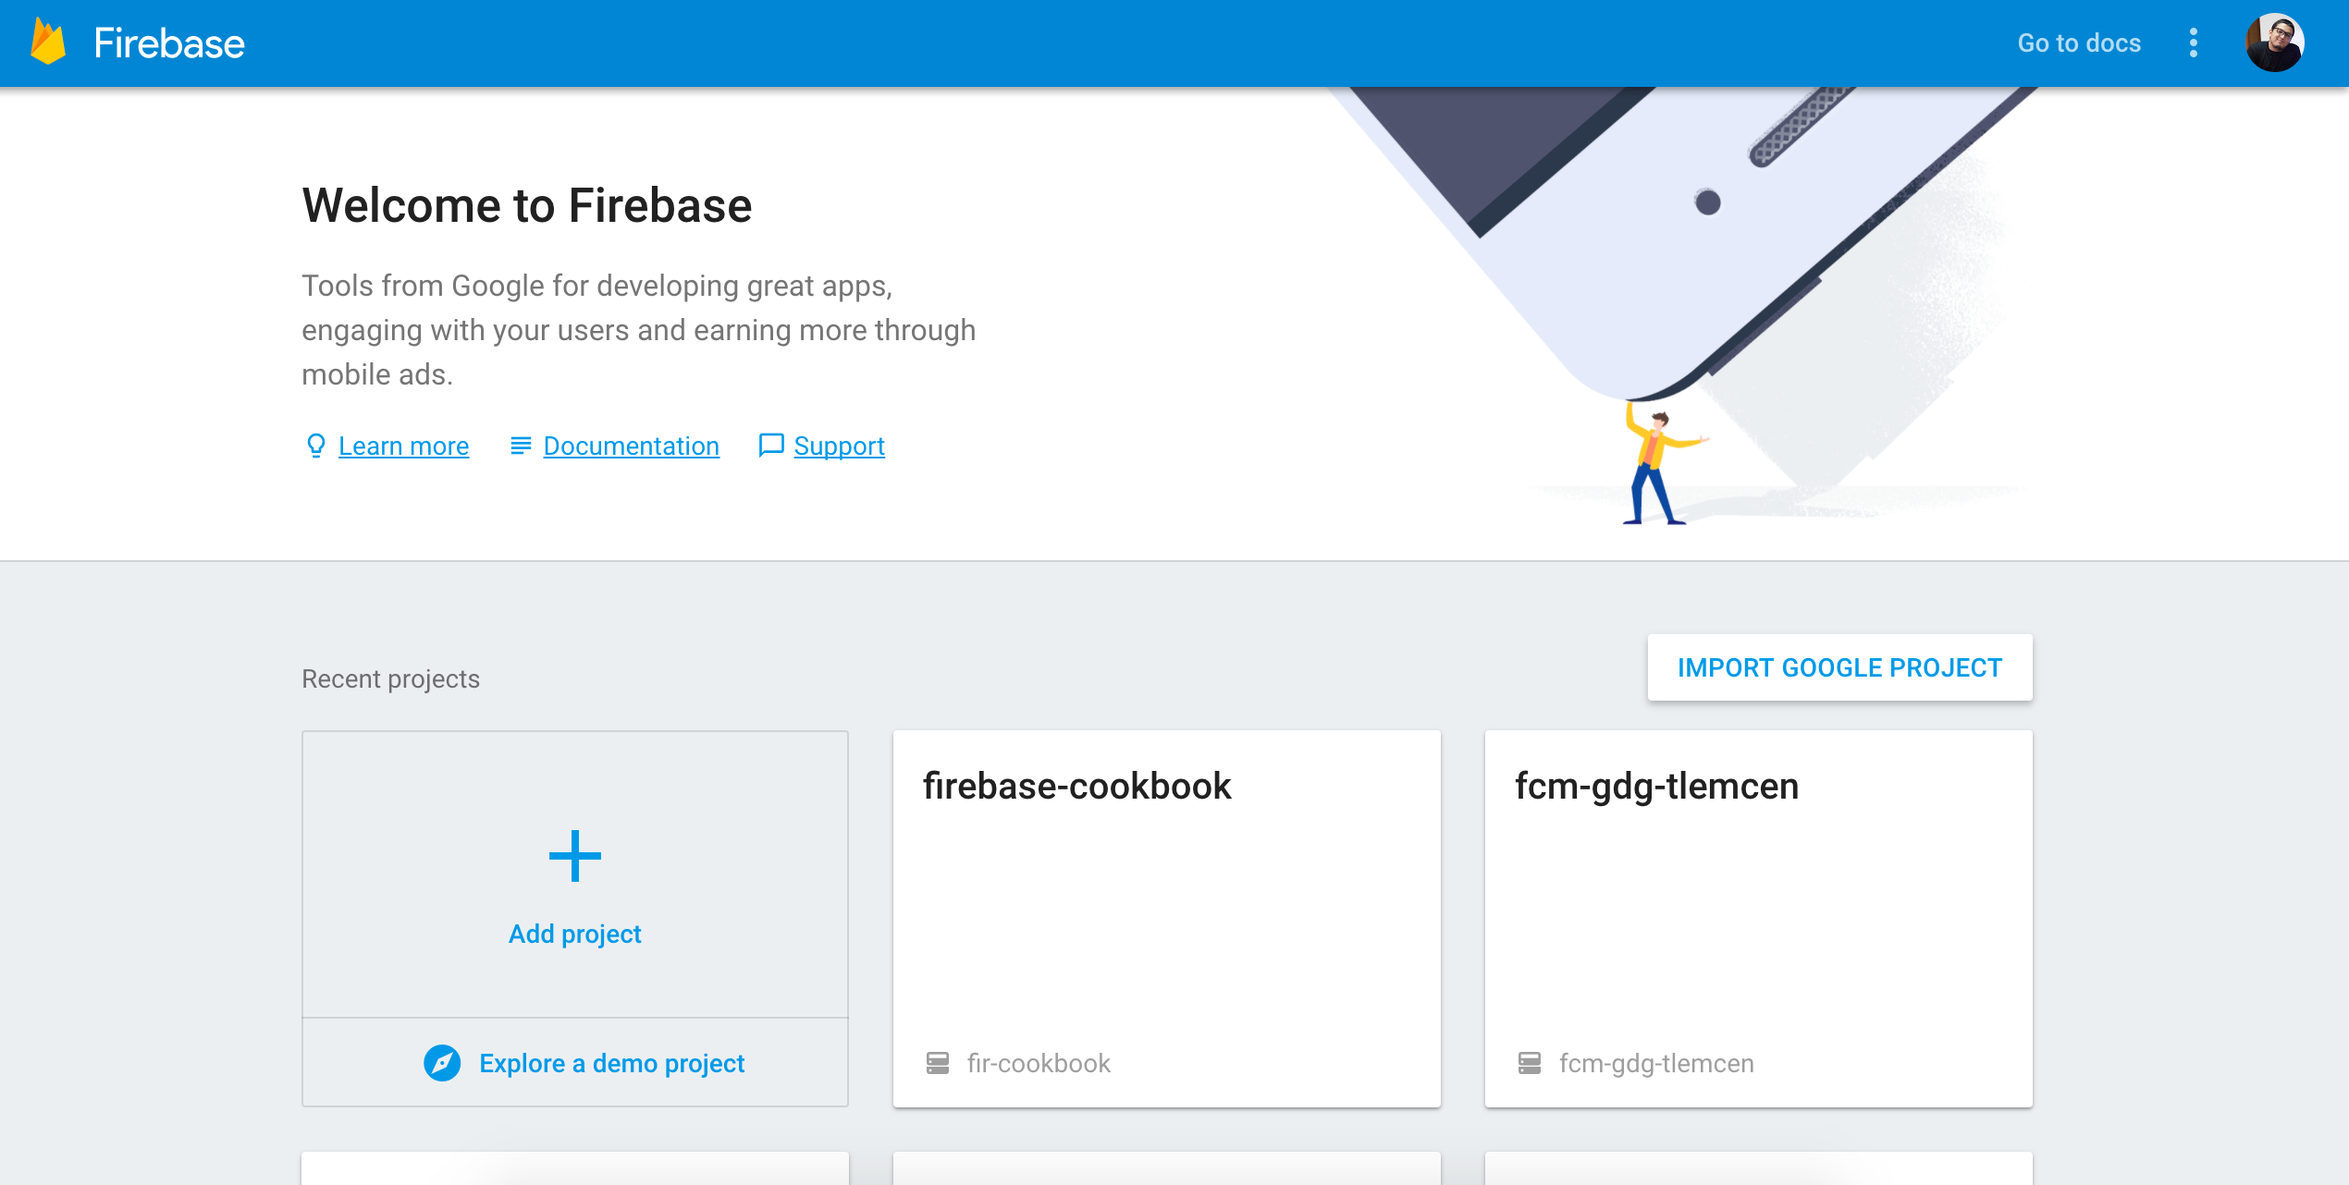Click Import Google Project button
2349x1185 pixels.
coord(1839,667)
